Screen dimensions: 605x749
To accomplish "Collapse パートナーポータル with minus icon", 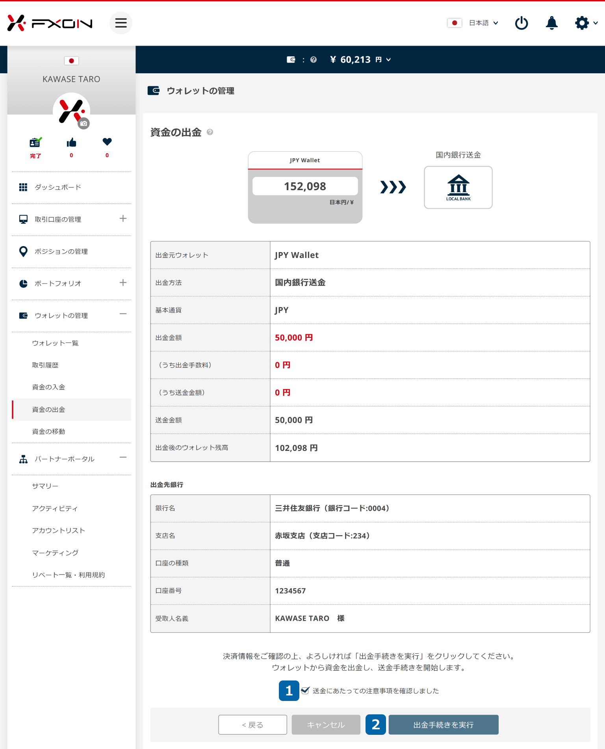I will point(123,457).
